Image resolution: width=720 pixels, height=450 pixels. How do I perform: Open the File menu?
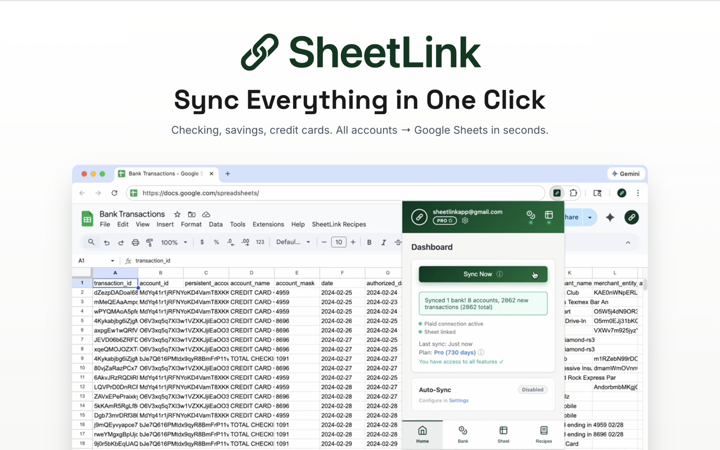pos(105,224)
